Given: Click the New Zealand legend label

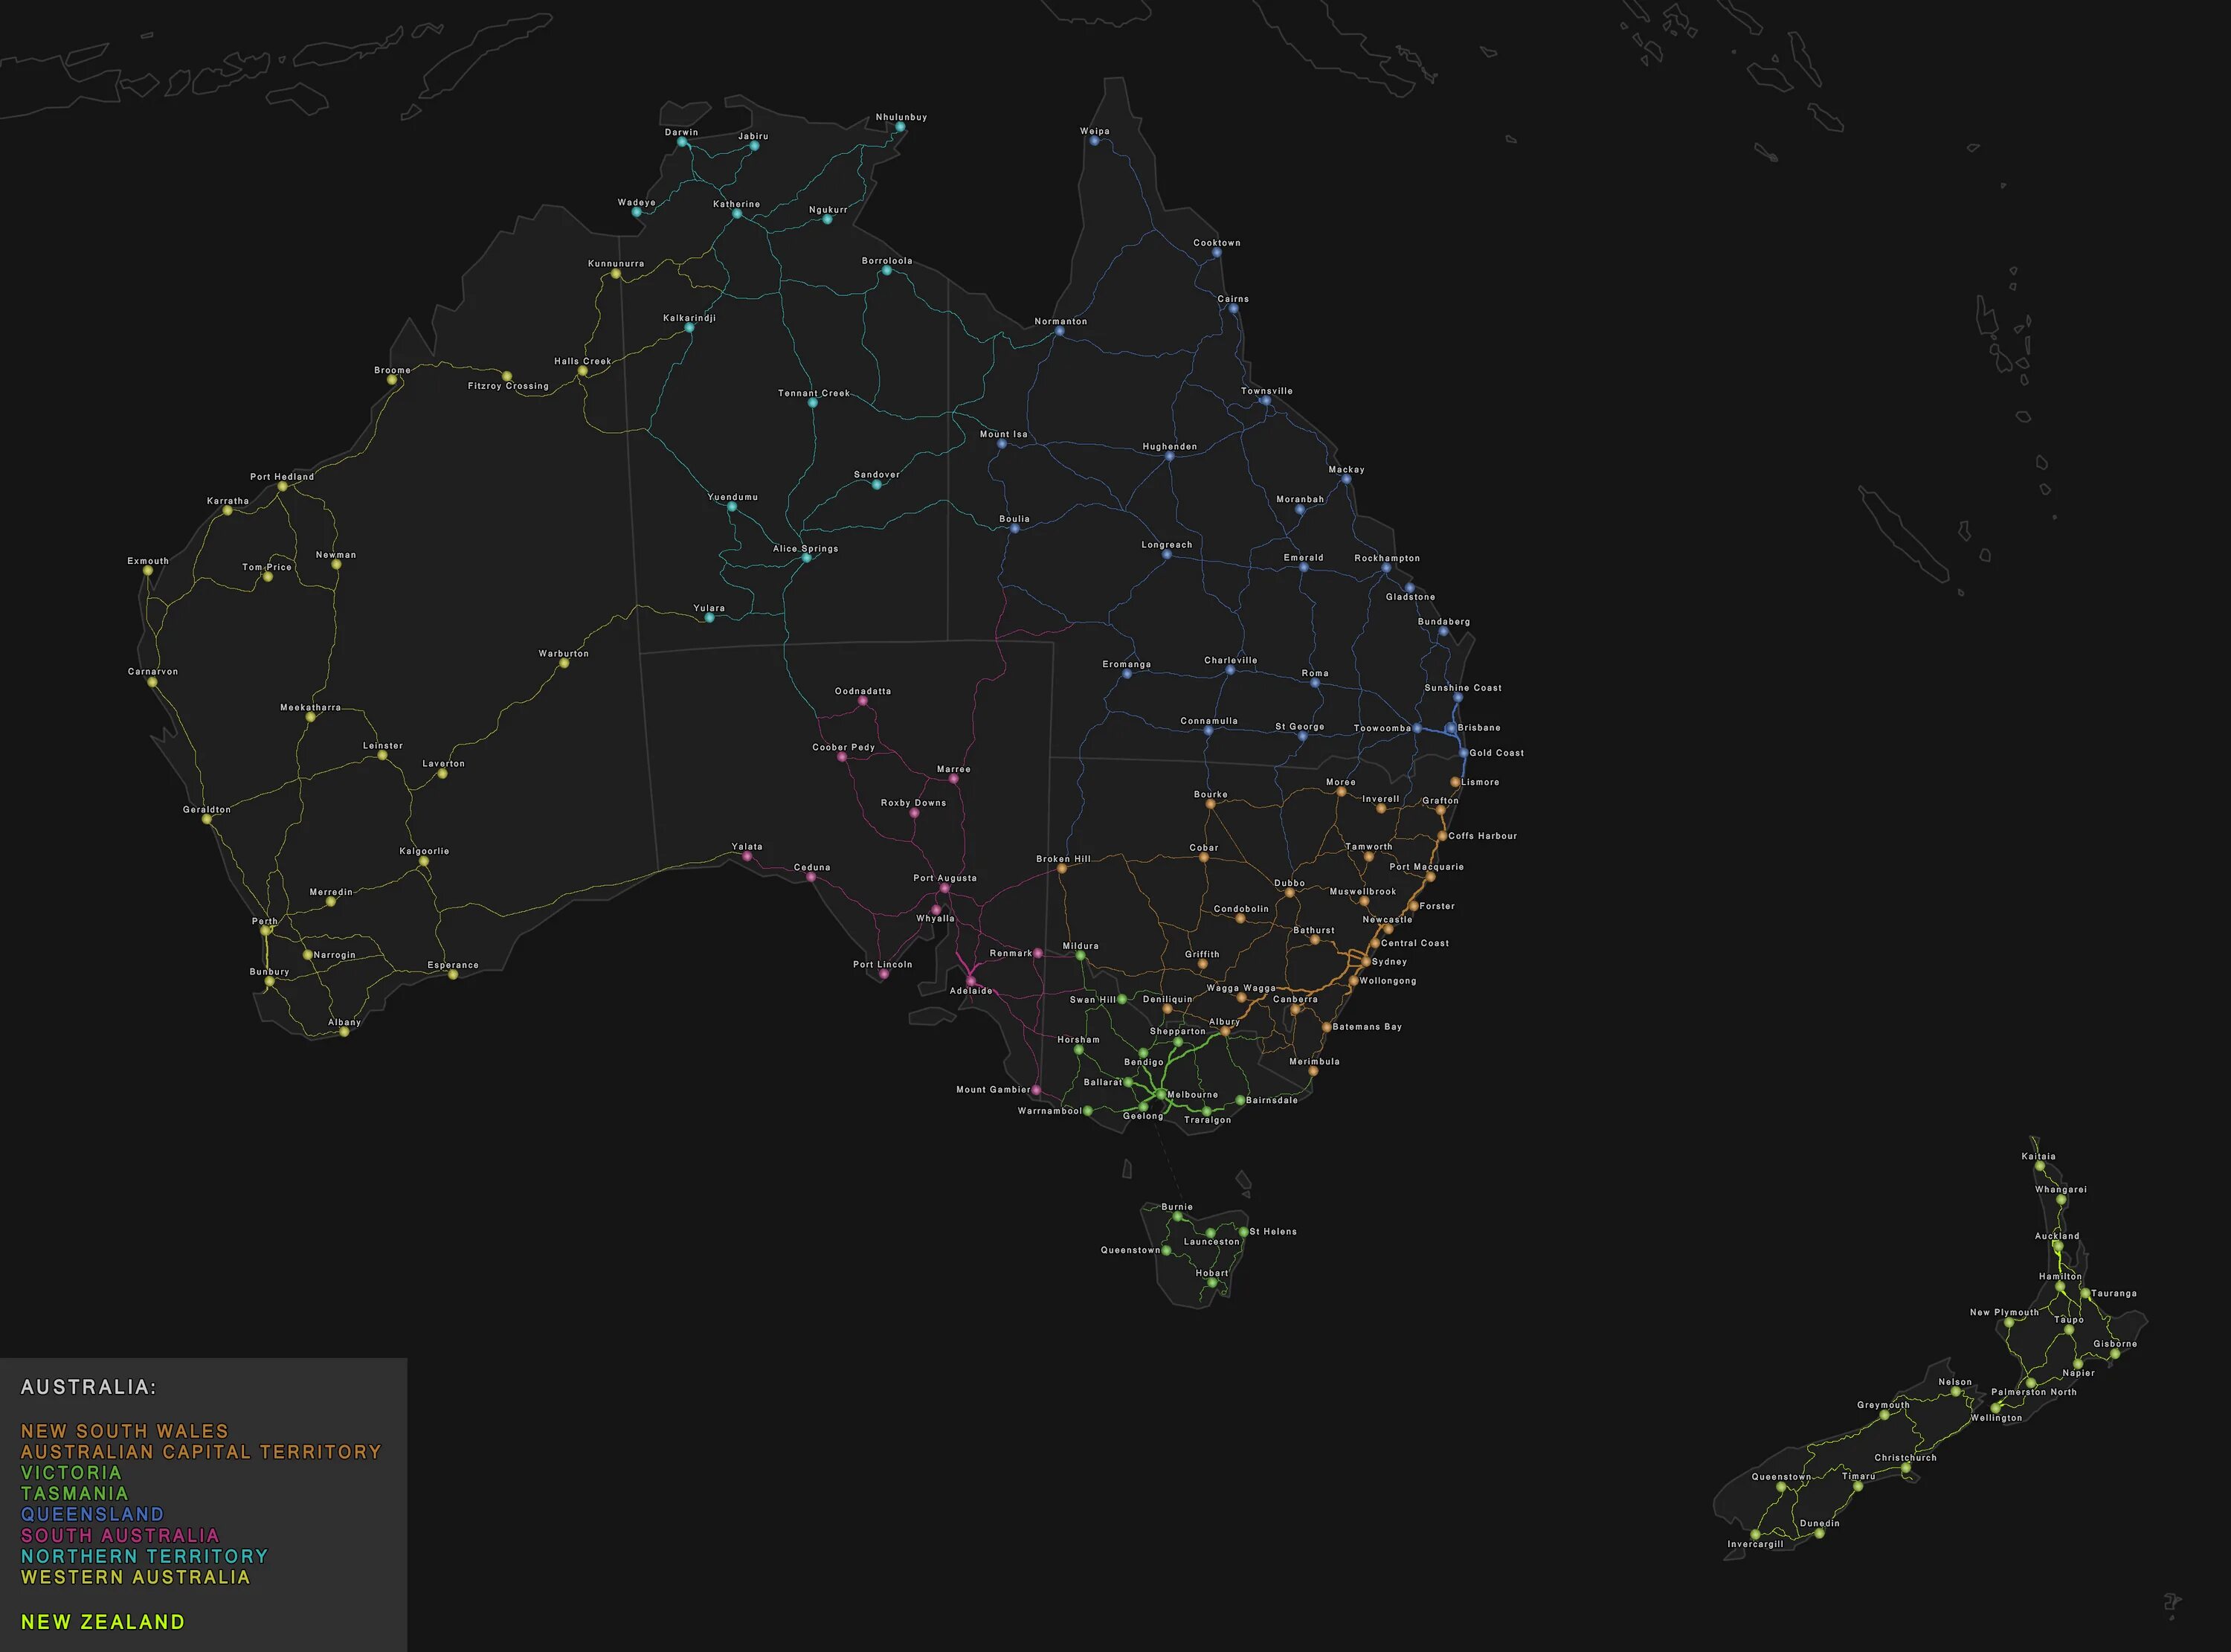Looking at the screenshot, I should click(x=103, y=1622).
